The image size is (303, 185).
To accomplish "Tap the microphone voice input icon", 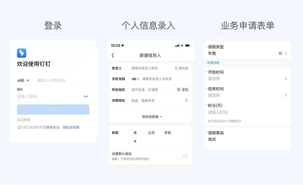I will [x=186, y=100].
